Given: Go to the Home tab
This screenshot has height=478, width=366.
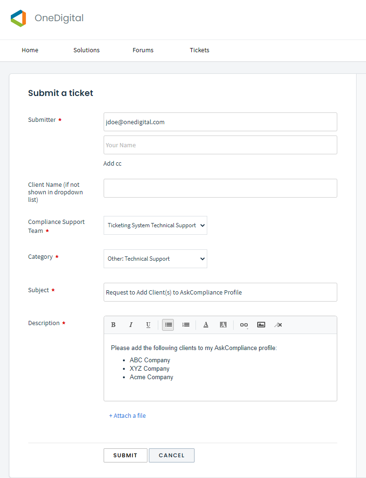Looking at the screenshot, I should 30,50.
